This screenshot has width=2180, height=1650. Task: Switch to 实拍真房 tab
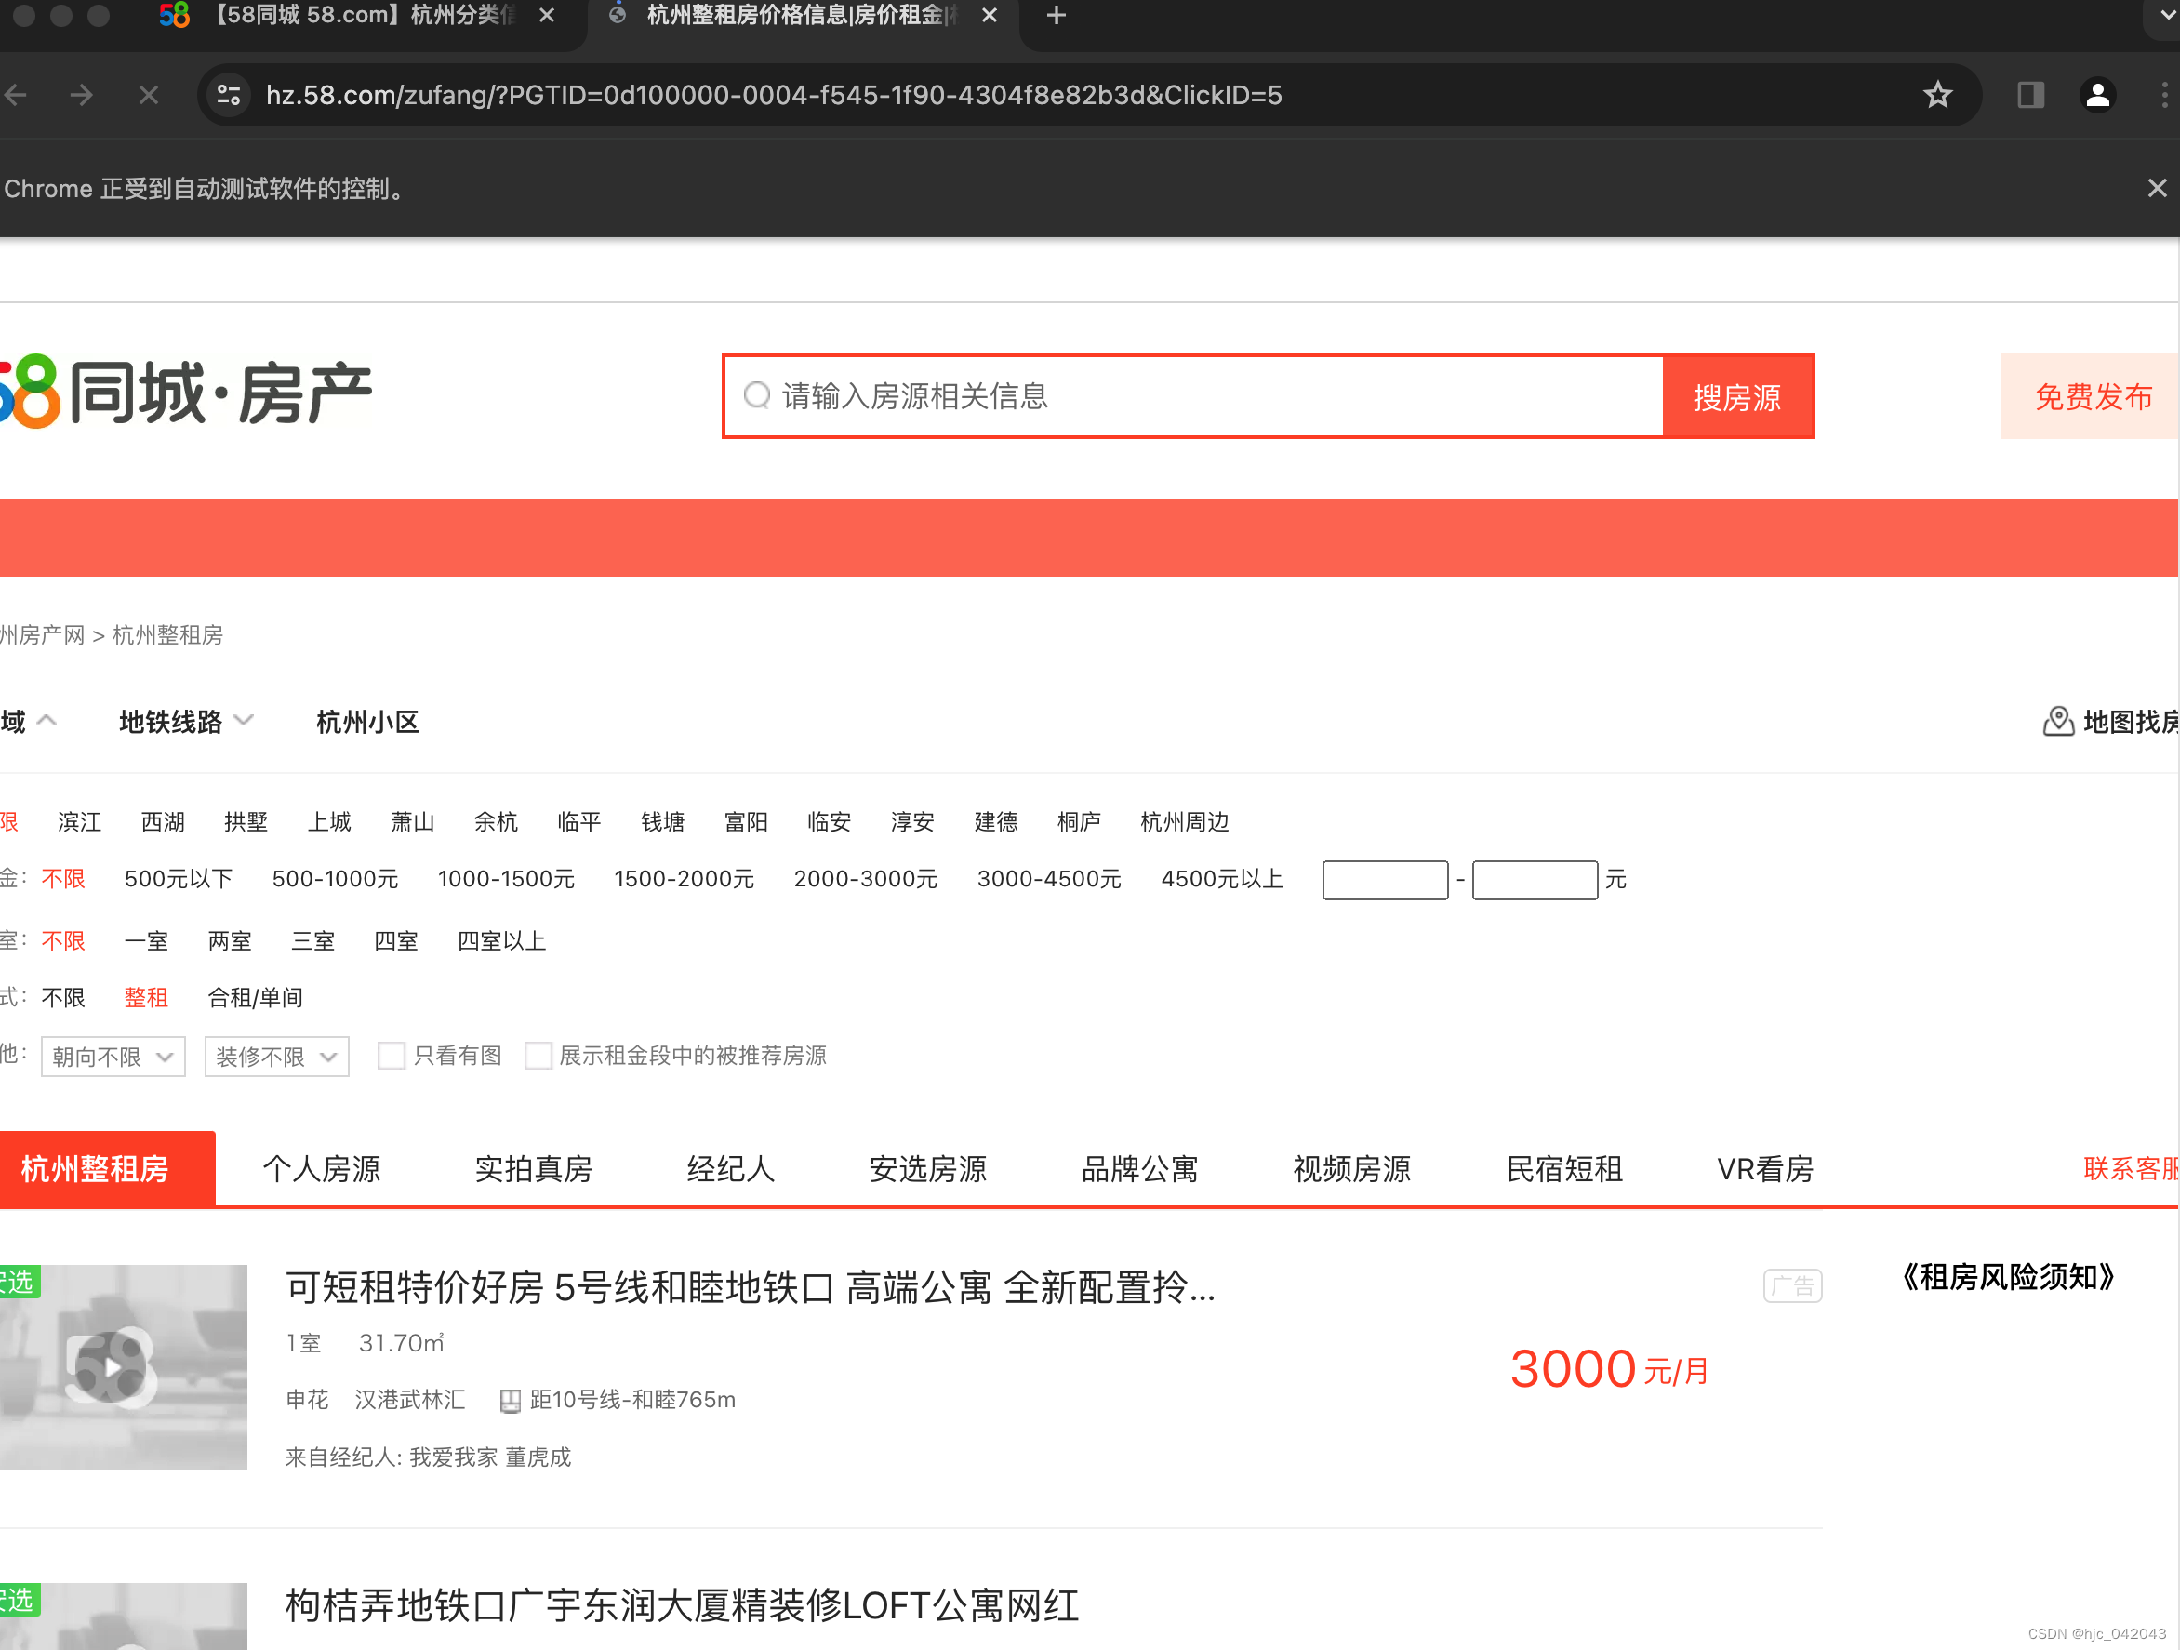pos(533,1169)
